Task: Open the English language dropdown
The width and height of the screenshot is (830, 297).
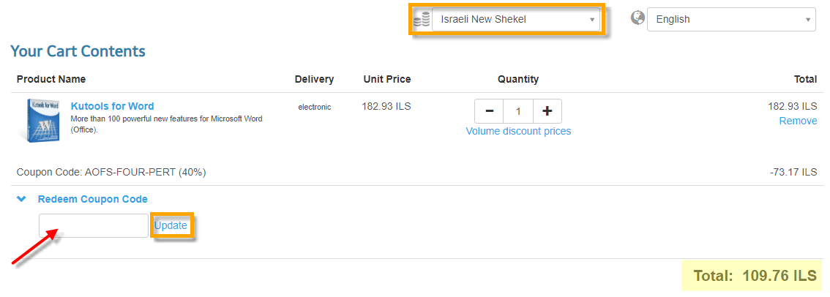Action: (730, 20)
